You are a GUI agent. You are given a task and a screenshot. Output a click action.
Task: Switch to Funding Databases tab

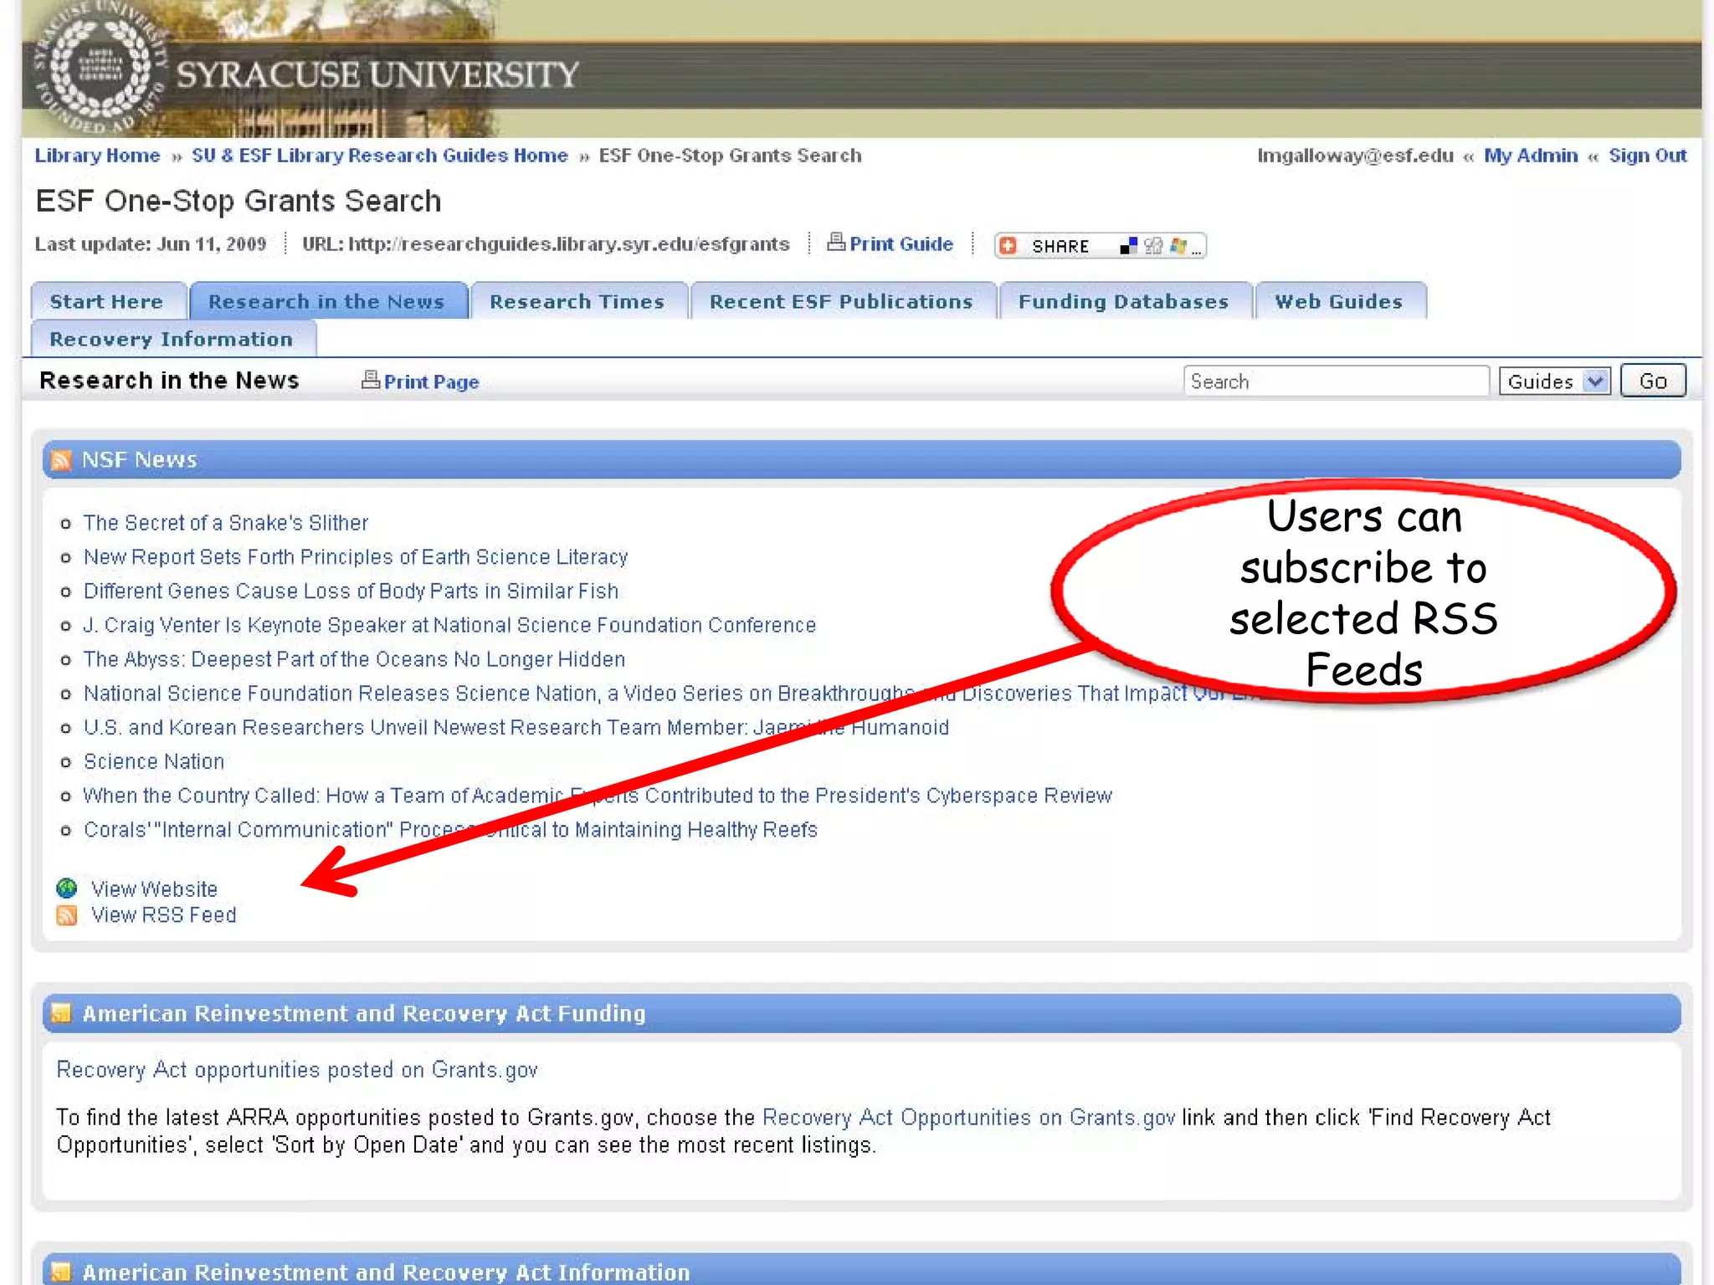tap(1124, 301)
